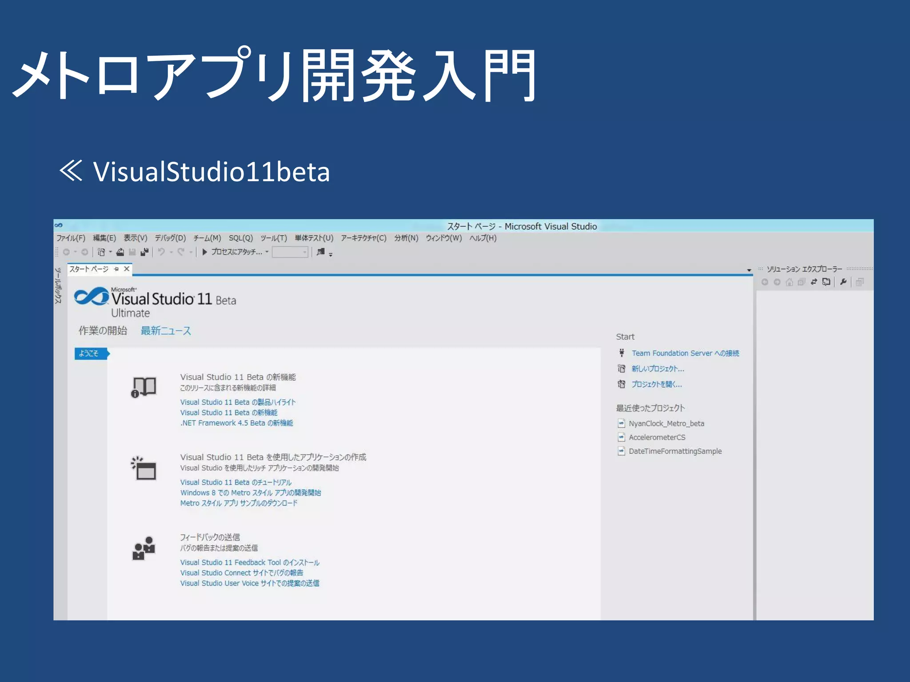Open the empty configuration combo box in toolbar
The image size is (910, 682).
click(x=290, y=252)
